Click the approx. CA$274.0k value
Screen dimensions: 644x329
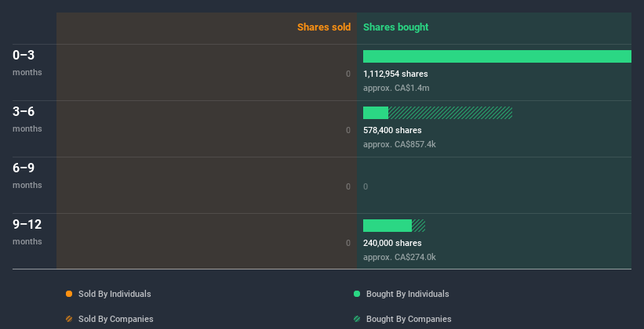399,257
